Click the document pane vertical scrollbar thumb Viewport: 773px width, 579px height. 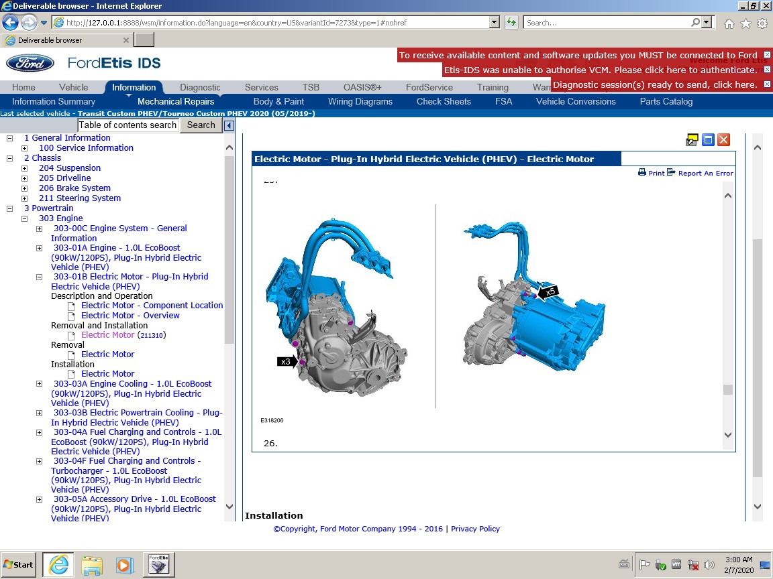coord(728,389)
